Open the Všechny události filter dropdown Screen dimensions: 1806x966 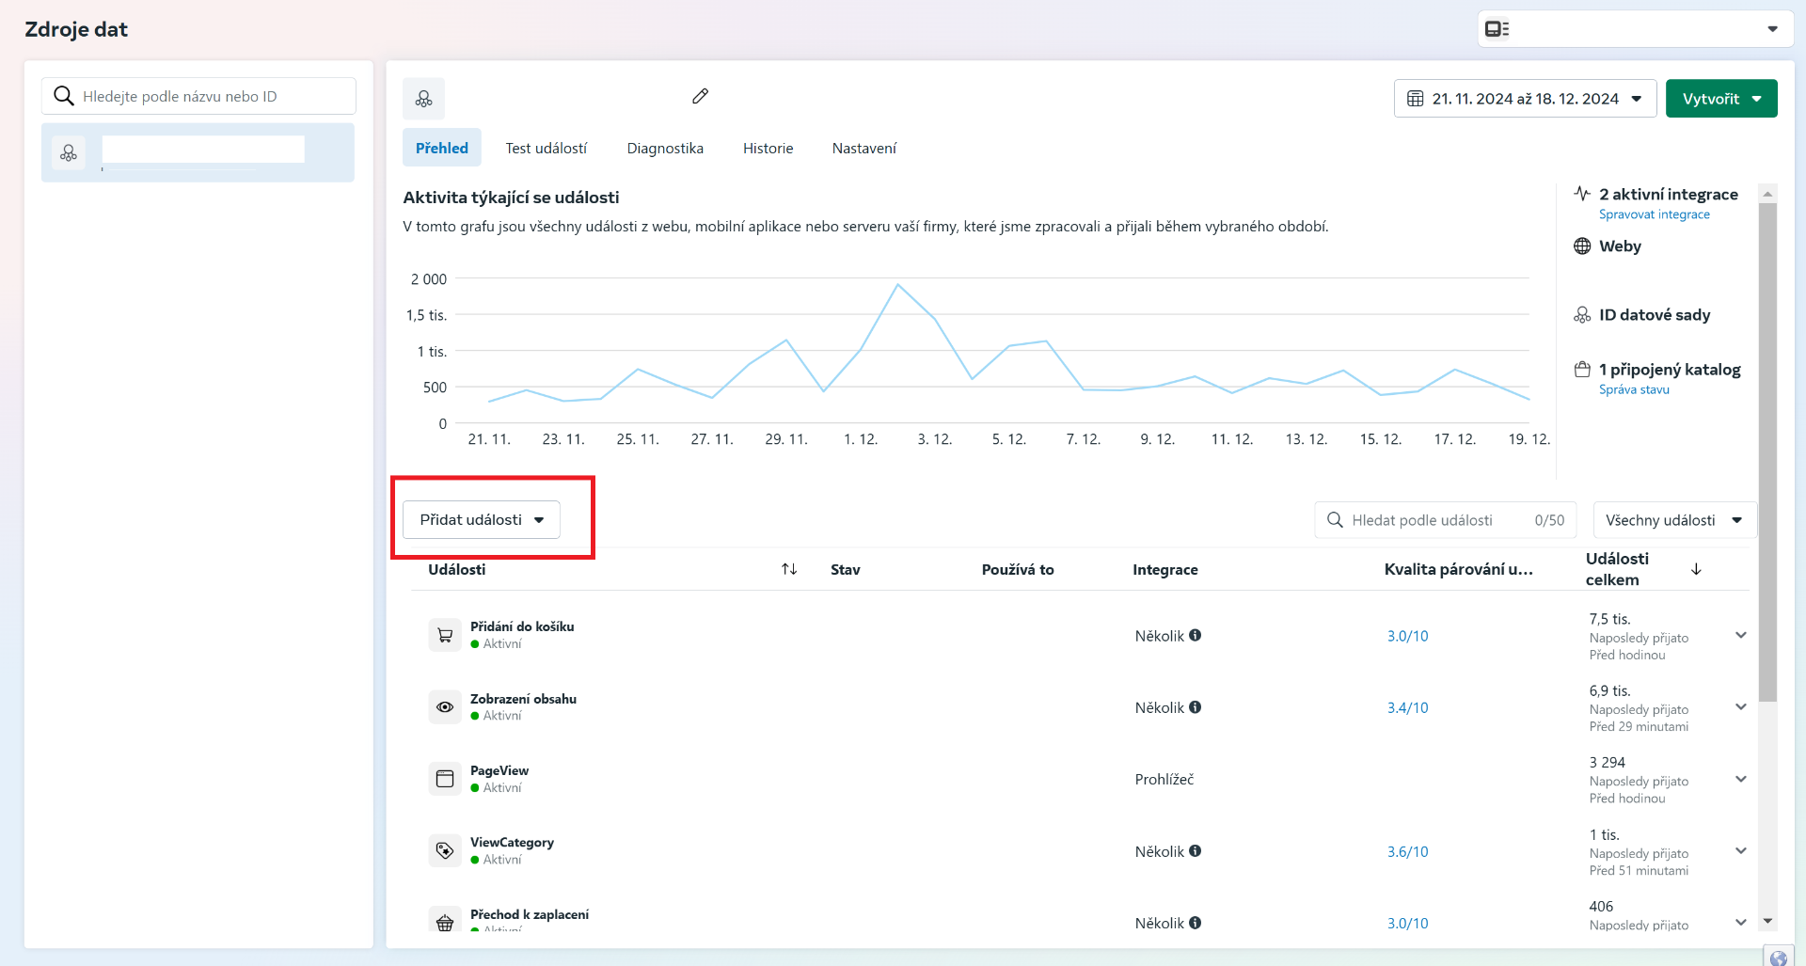pos(1674,520)
